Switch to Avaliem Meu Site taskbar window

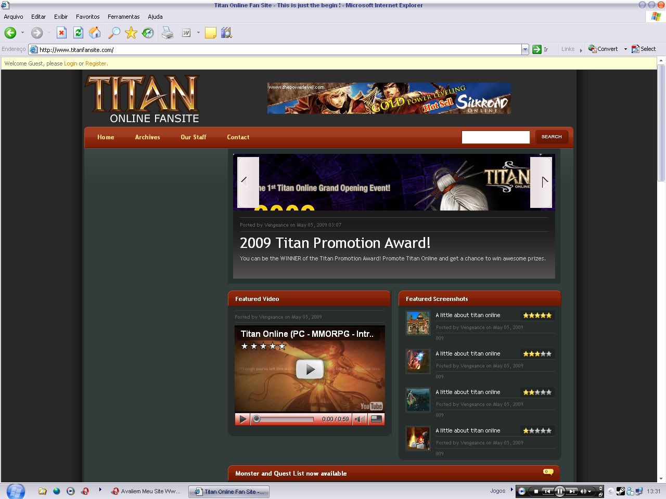pos(147,491)
